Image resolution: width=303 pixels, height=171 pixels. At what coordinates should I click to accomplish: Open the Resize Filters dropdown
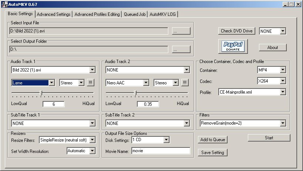(92, 140)
